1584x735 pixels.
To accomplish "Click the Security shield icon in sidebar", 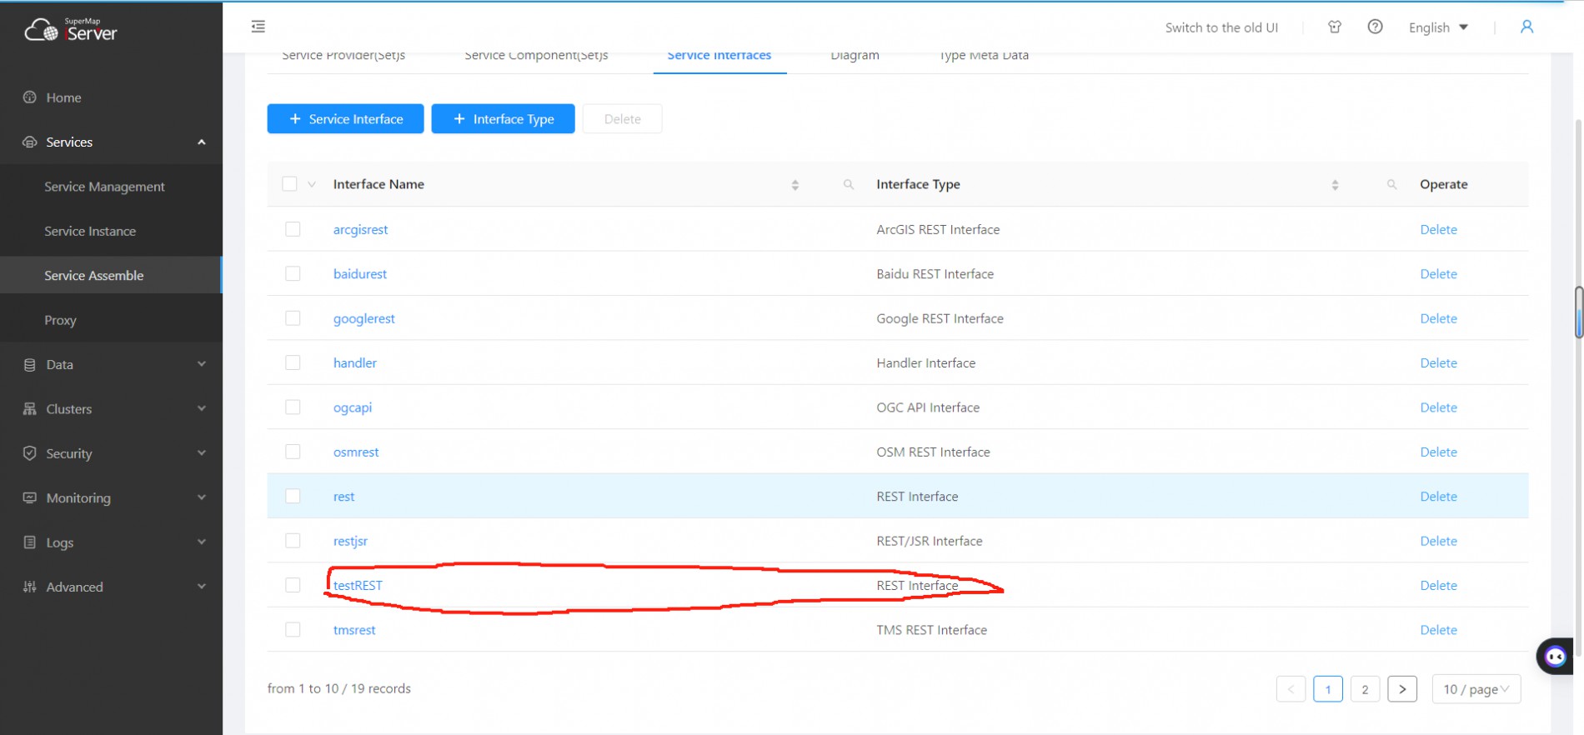I will click(30, 453).
